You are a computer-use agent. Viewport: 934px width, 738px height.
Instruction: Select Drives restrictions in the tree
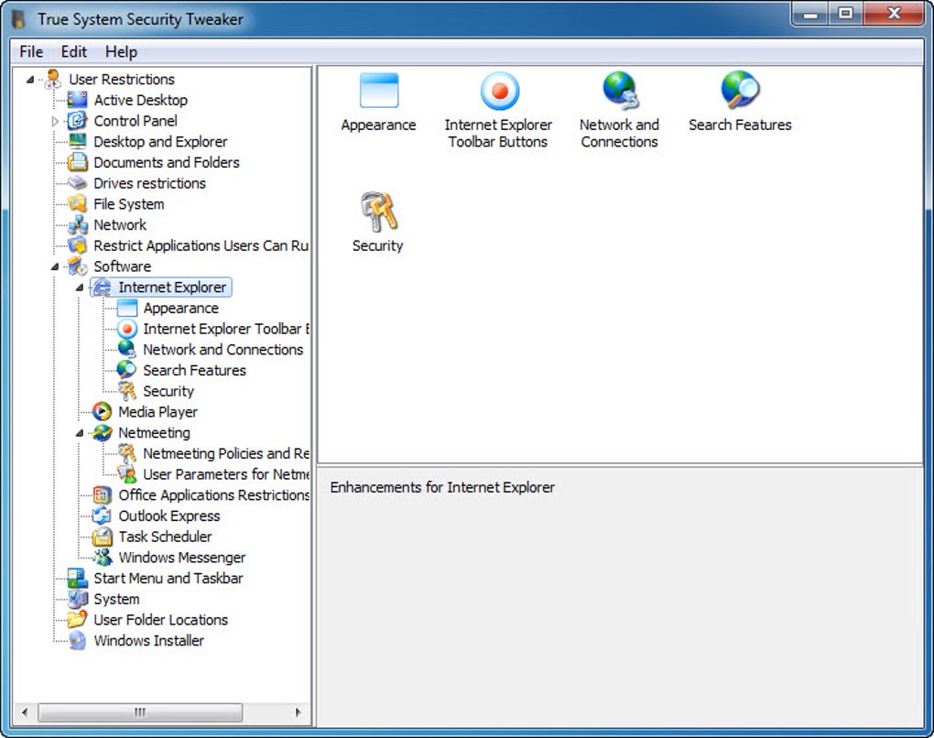tap(147, 183)
